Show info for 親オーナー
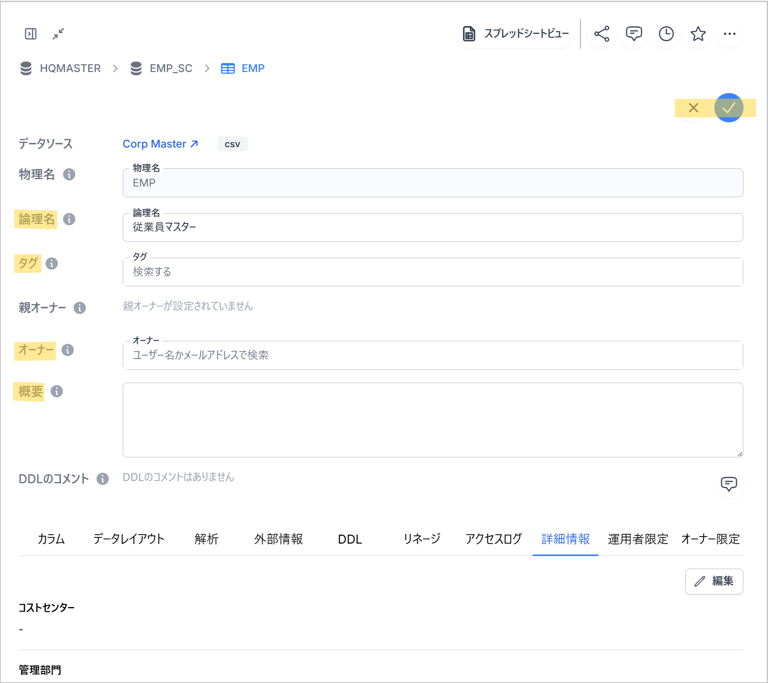768x683 pixels. 80,308
